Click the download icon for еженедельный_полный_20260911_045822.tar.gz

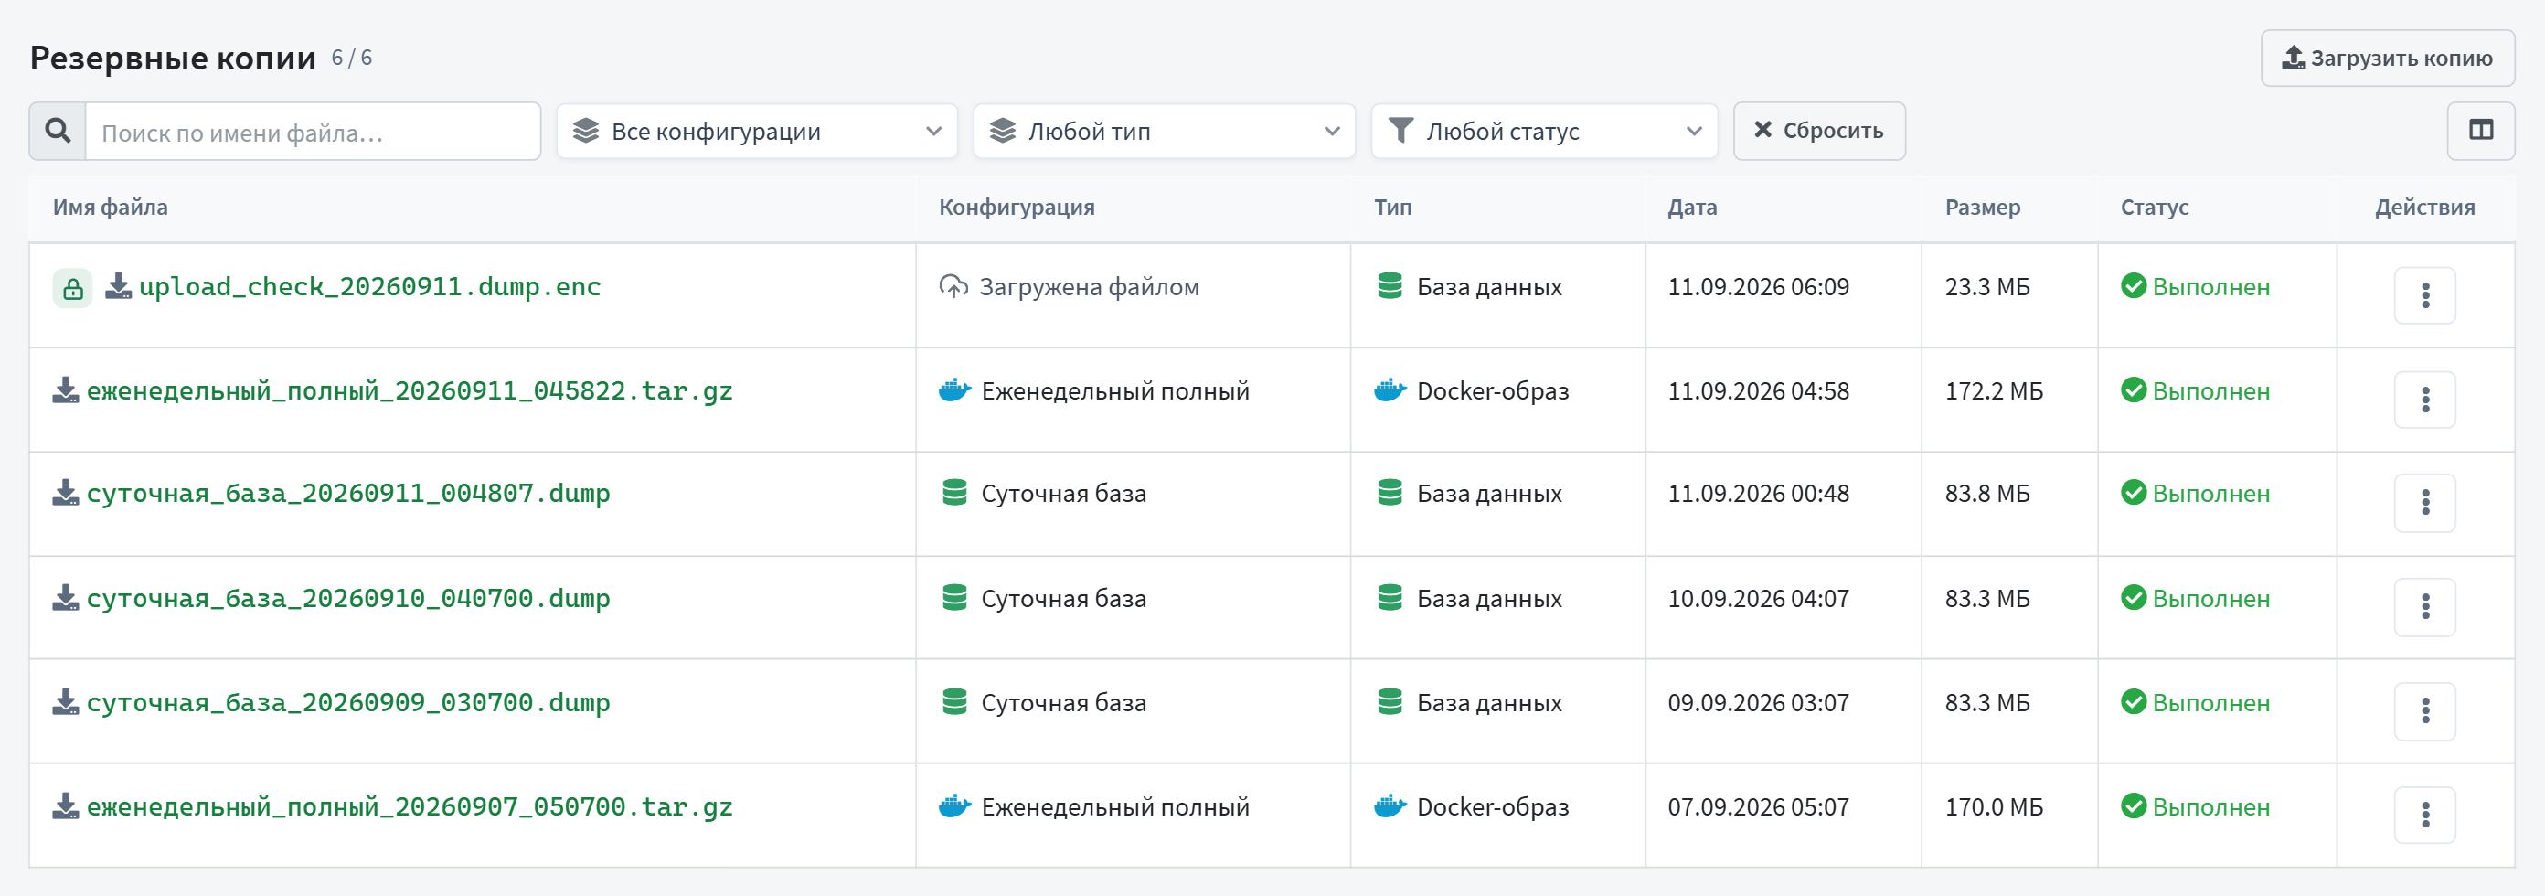click(x=66, y=390)
